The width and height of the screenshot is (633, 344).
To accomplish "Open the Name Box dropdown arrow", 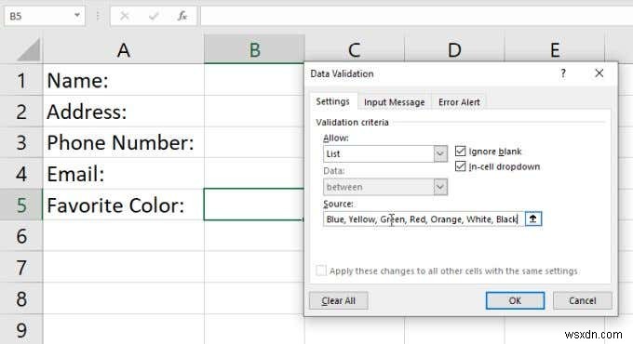I will click(x=76, y=16).
